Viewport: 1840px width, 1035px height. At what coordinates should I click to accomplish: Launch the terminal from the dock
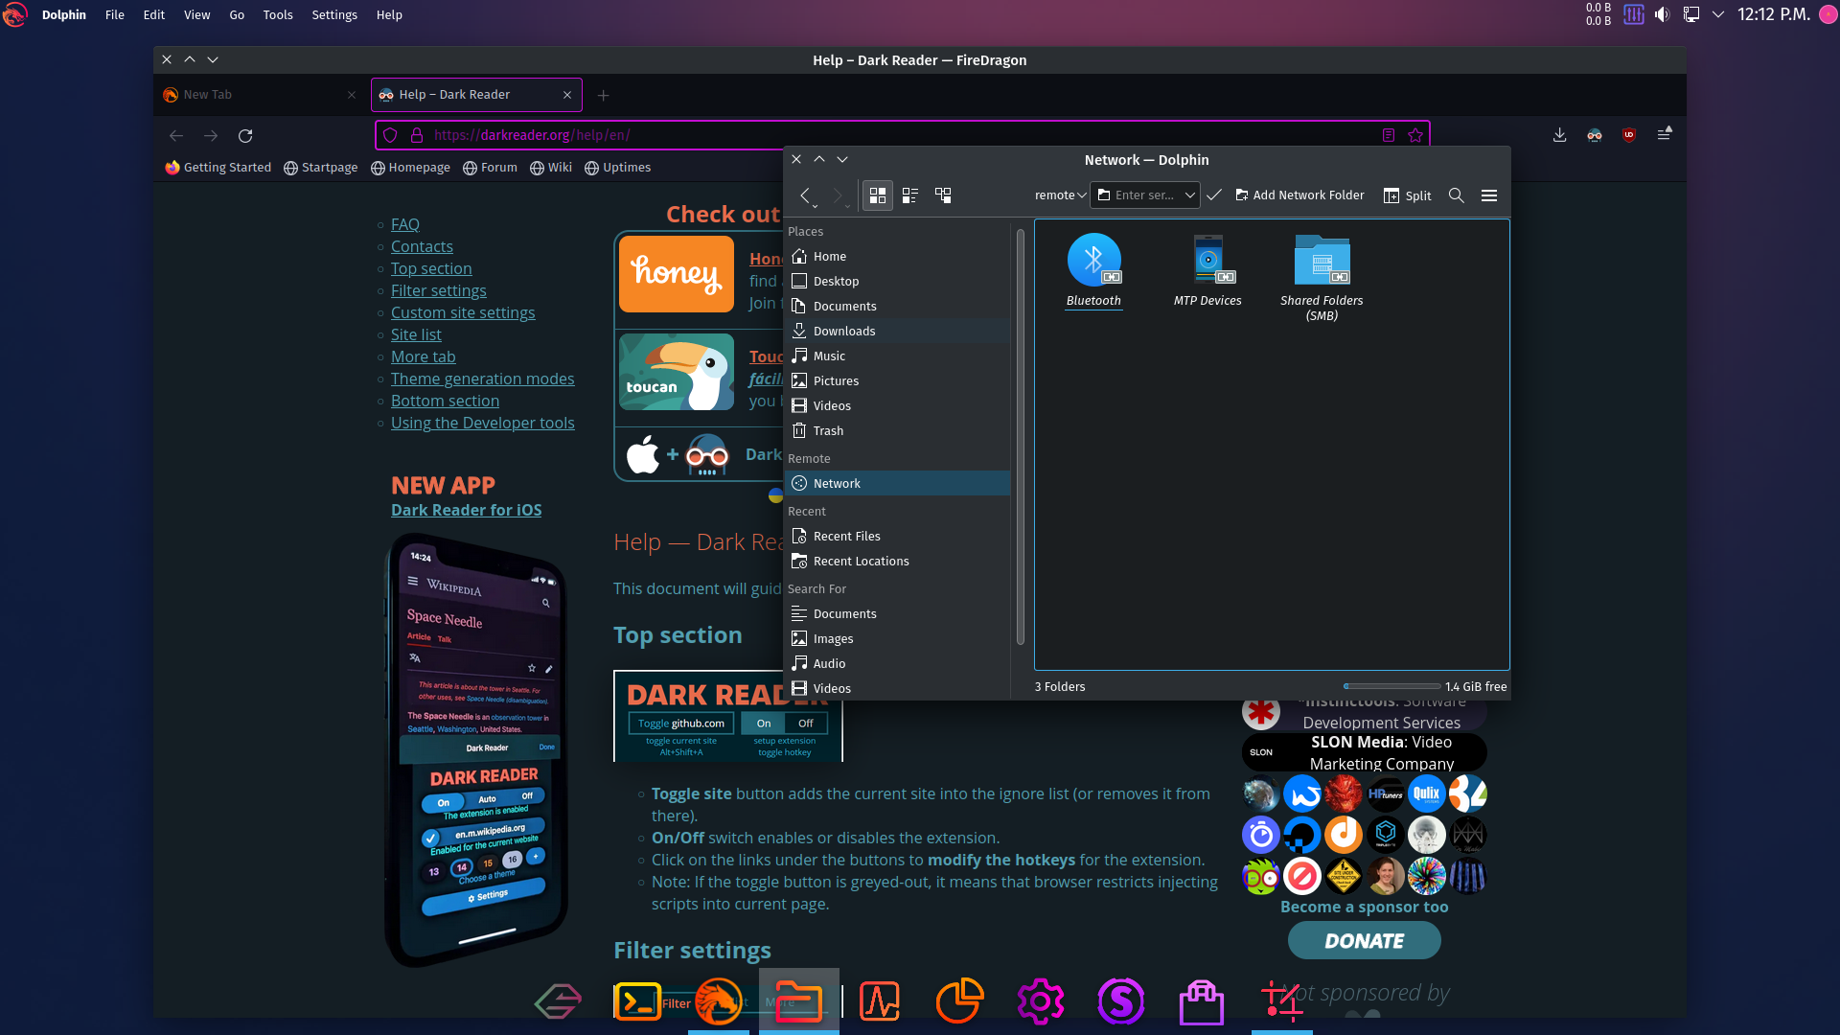click(x=638, y=1001)
